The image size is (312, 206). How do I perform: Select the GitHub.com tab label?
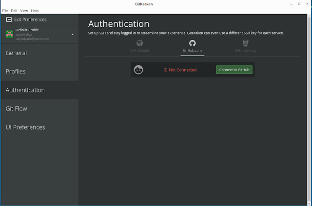coord(192,51)
